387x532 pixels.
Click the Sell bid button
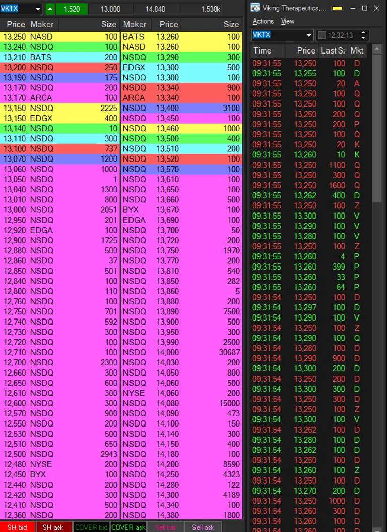pyautogui.click(x=166, y=527)
